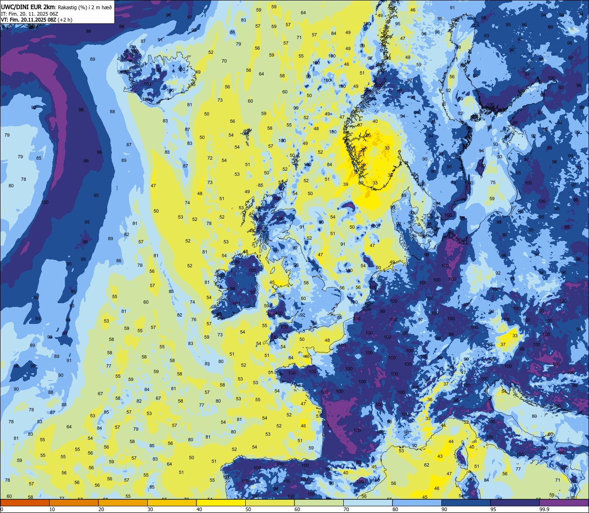The width and height of the screenshot is (589, 513).
Task: Pick the 50–60% yellow-green legend swatch
Action: [x=270, y=503]
